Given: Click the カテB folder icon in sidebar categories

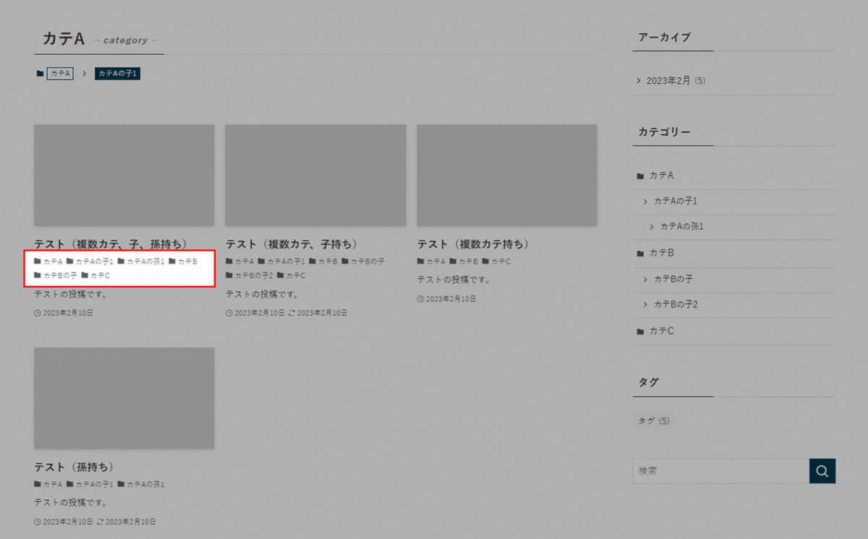Looking at the screenshot, I should coord(640,254).
